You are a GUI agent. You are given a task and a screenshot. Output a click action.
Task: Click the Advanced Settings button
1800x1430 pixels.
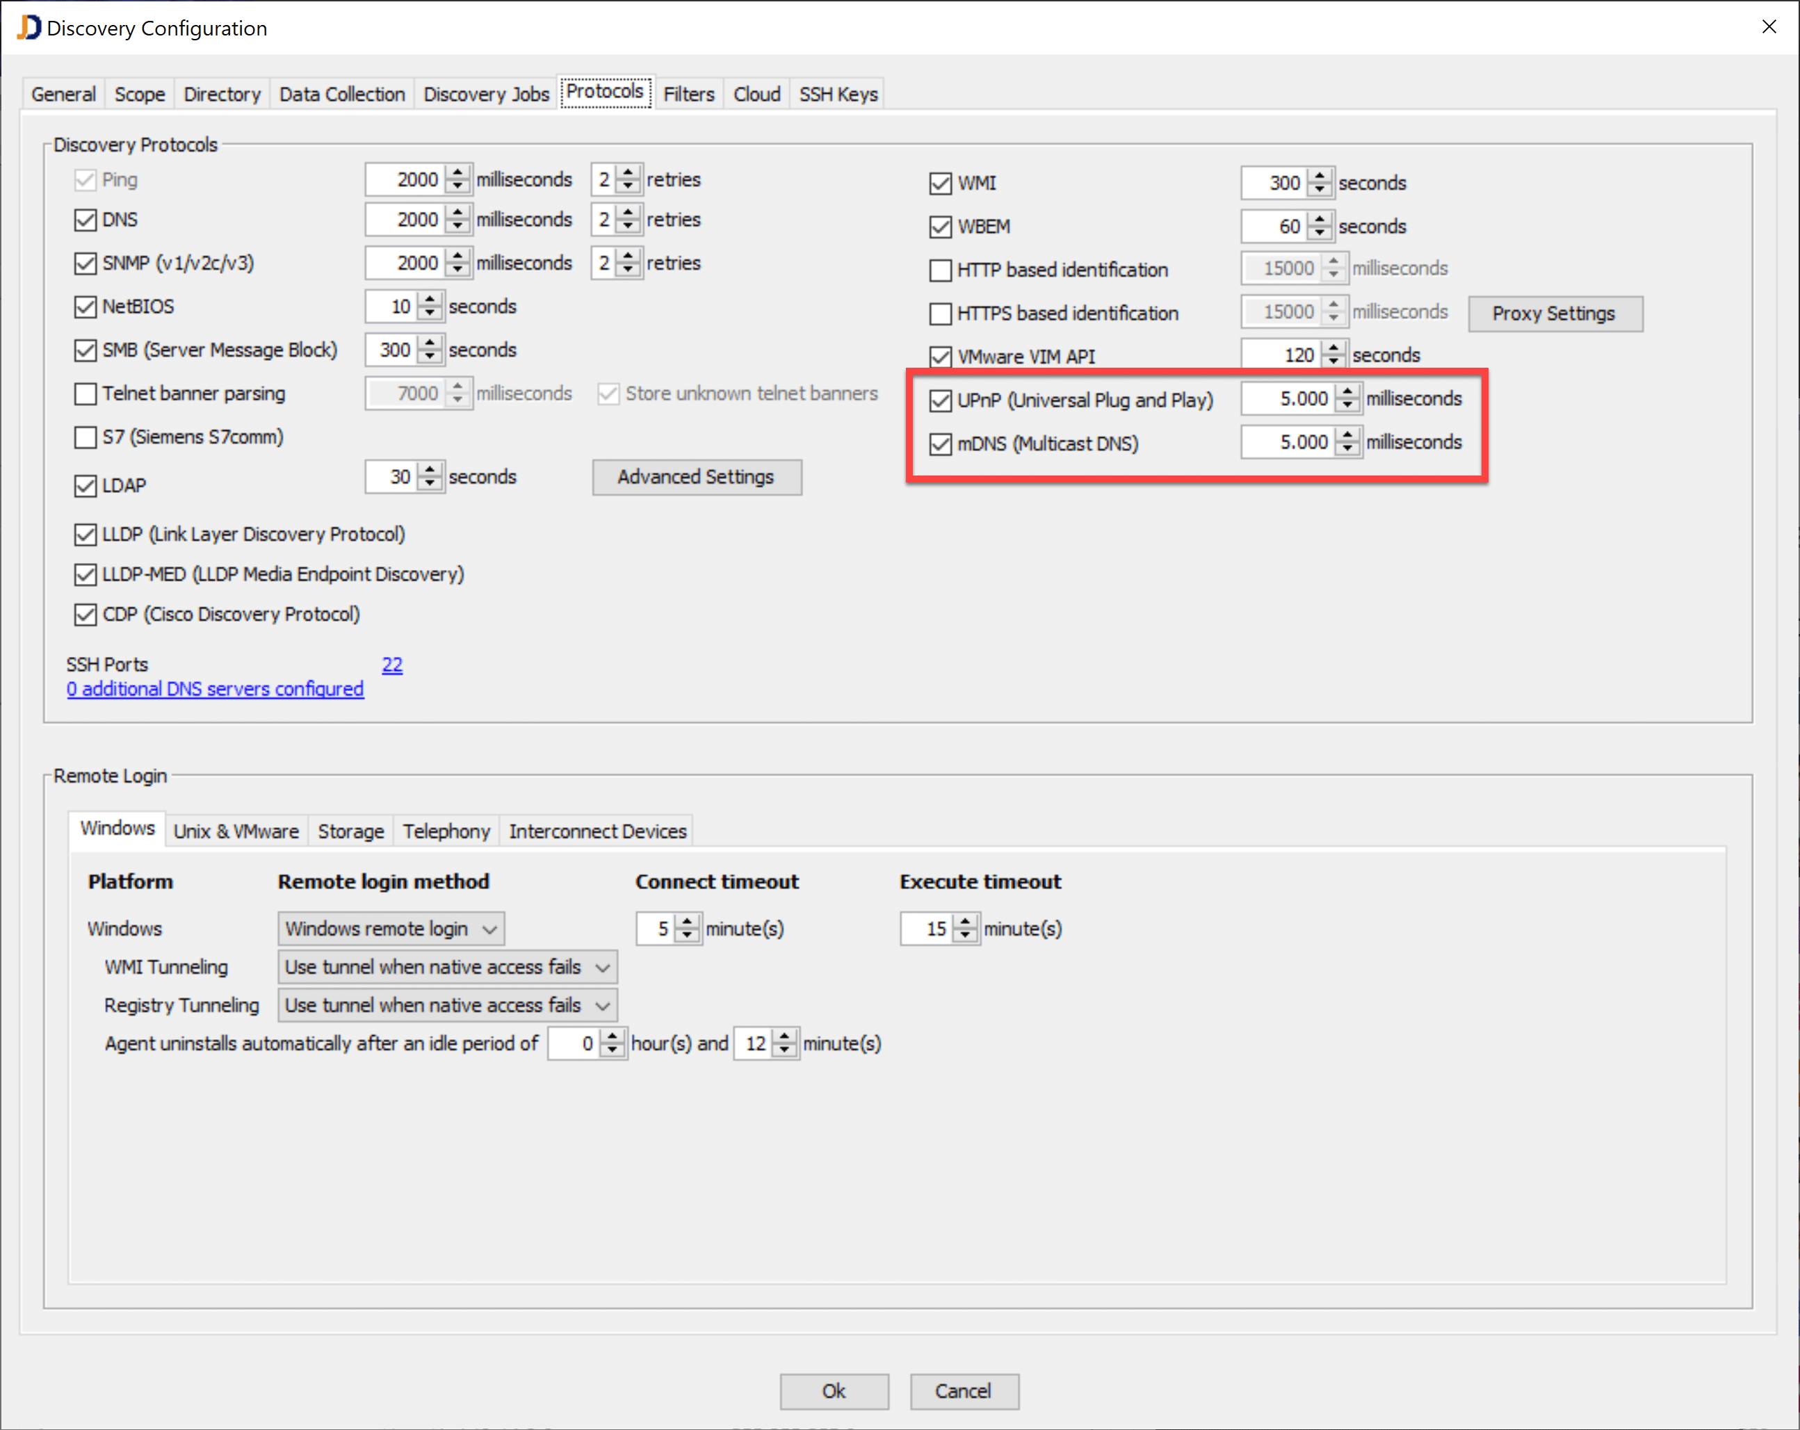[x=696, y=477]
